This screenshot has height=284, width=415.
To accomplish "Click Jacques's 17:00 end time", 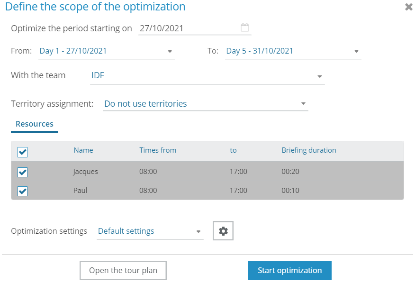I will coord(238,172).
